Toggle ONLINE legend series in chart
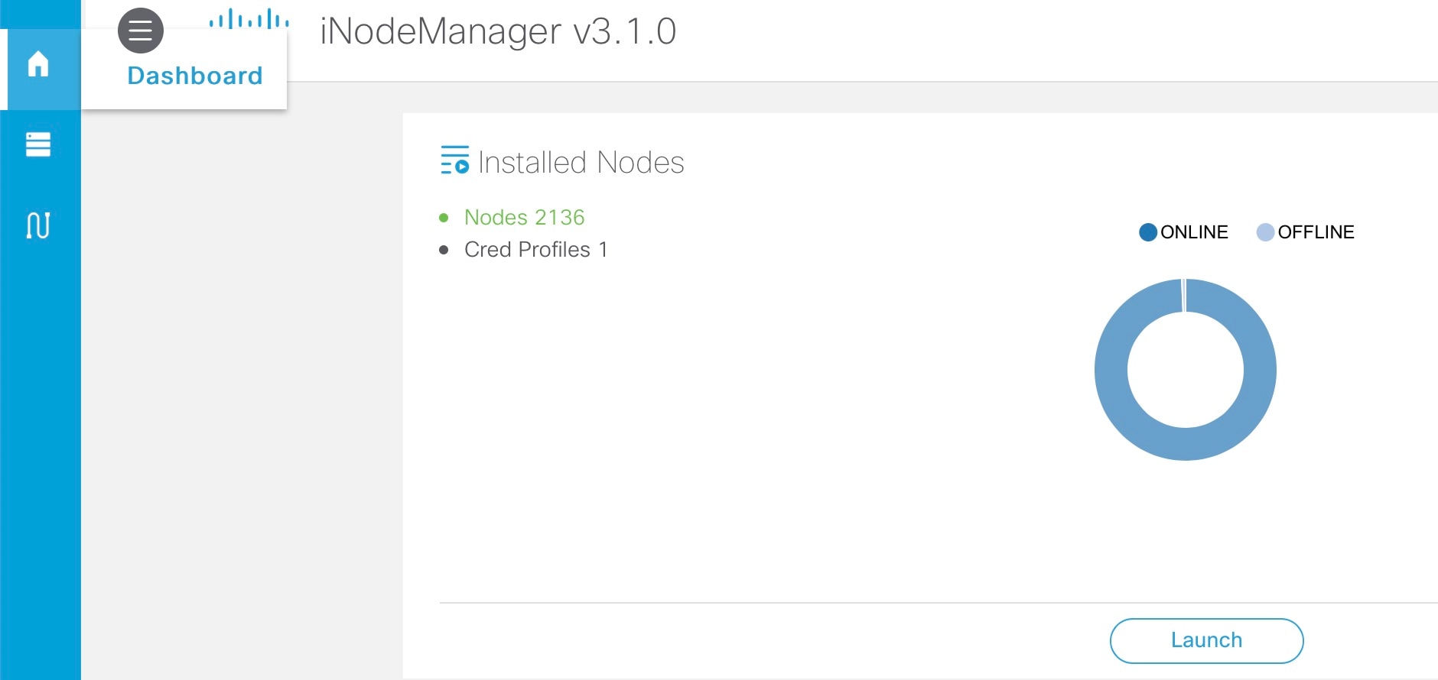This screenshot has width=1438, height=680. 1183,232
